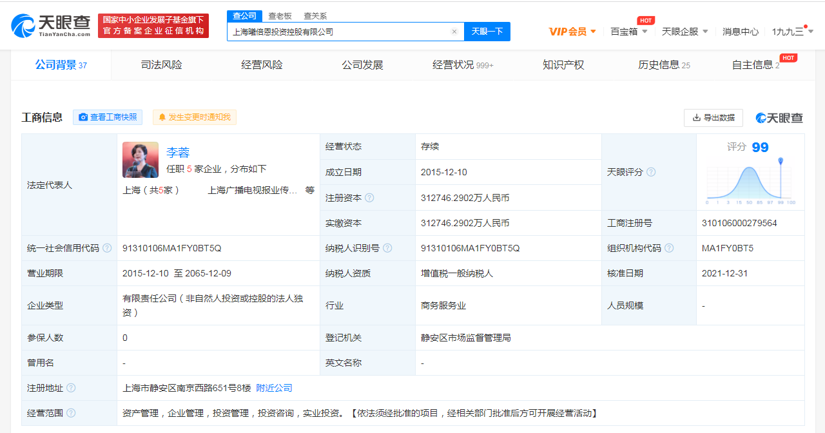The width and height of the screenshot is (825, 433).
Task: Click the help icon next to 统一社会信用代码
Action: click(107, 248)
